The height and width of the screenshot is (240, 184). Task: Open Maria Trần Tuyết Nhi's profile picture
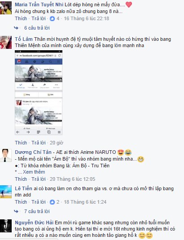point(6,8)
